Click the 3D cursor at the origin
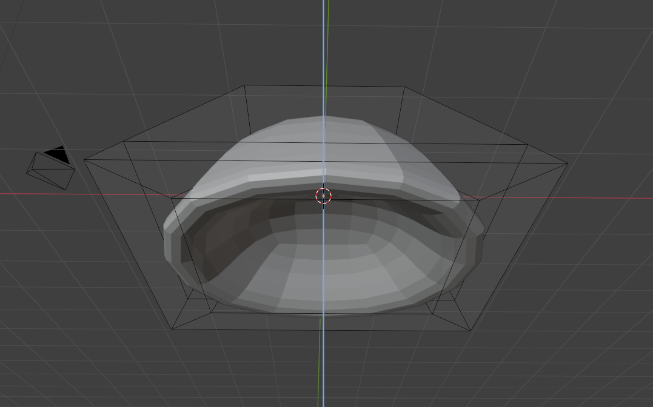Viewport: 653px width, 407px height. 324,196
